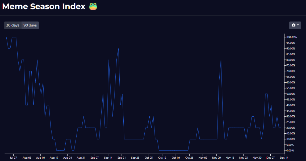Select the Sep 21 date tick
This screenshot has width=306, height=161.
(x=121, y=158)
